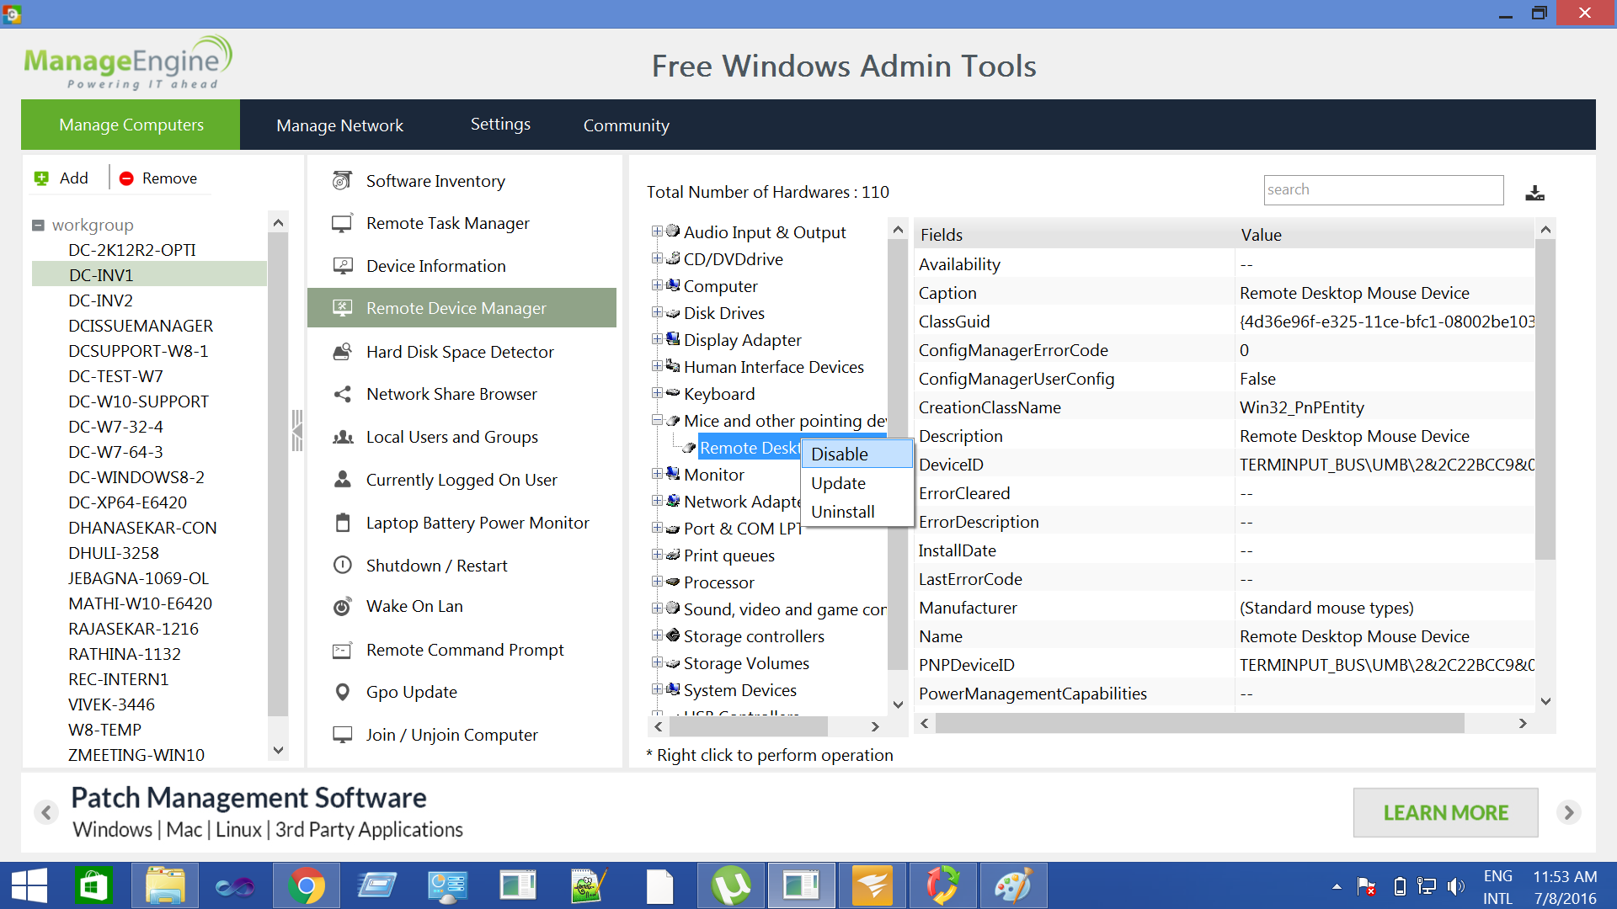
Task: Show the previous banner with left arrow
Action: (x=46, y=812)
